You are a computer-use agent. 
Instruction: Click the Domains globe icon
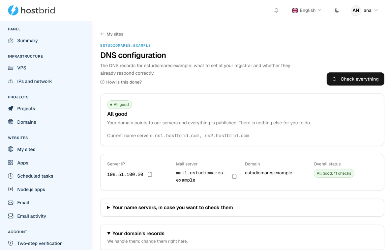tap(11, 122)
